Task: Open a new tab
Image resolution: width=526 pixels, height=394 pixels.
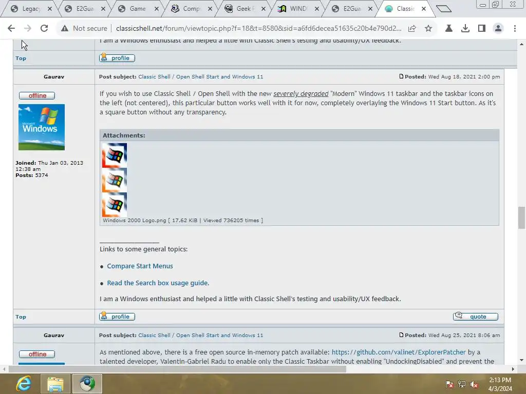Action: coord(444,9)
